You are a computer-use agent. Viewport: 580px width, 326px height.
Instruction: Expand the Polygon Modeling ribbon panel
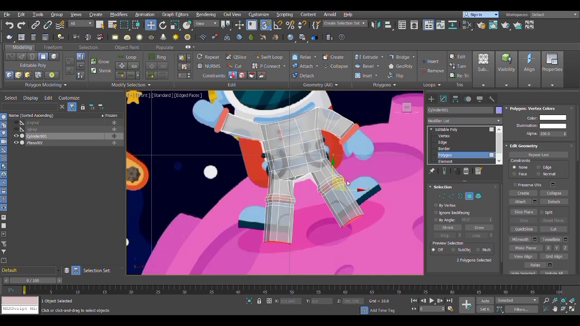point(46,85)
